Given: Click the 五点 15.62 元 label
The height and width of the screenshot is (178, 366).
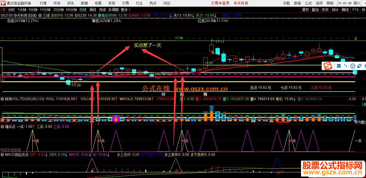Looking at the screenshot, I should 260,88.
